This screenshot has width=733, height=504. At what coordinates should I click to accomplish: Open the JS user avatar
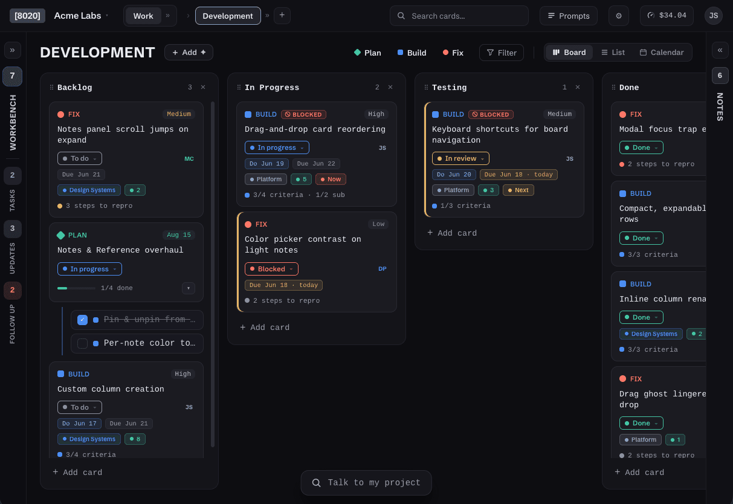pyautogui.click(x=714, y=16)
